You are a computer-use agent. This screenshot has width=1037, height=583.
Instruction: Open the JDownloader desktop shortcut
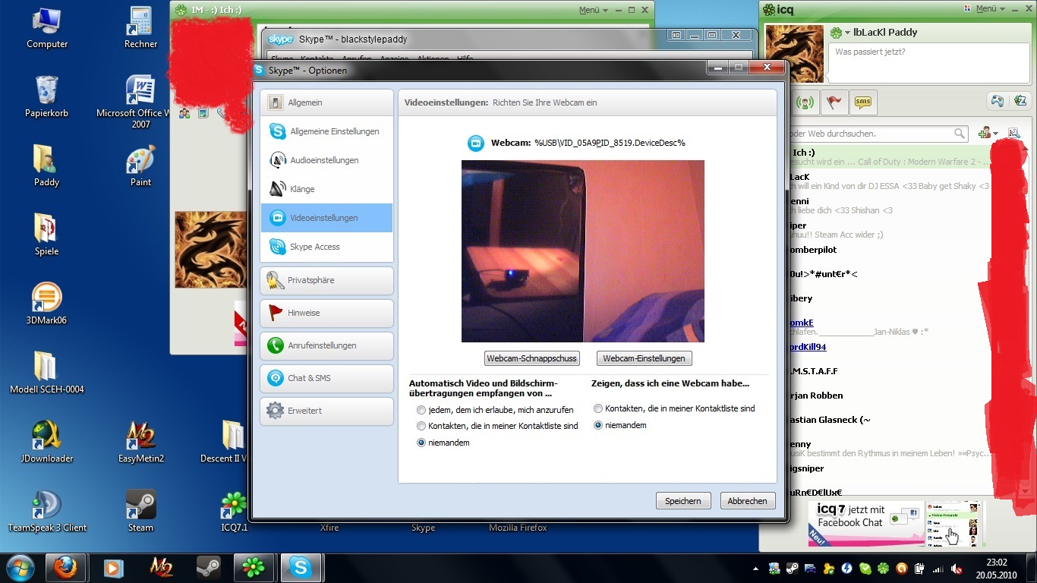[x=47, y=442]
